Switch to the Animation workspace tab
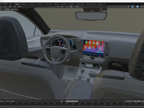144x108 pixels. [64, 4]
